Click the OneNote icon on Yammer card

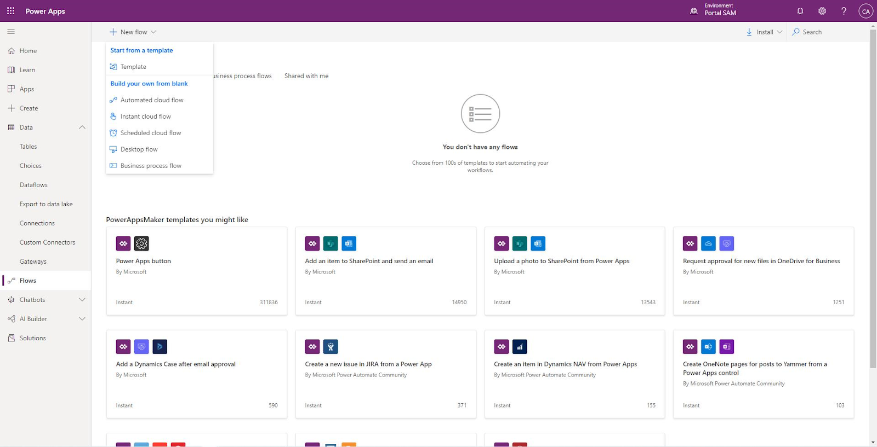pos(727,347)
